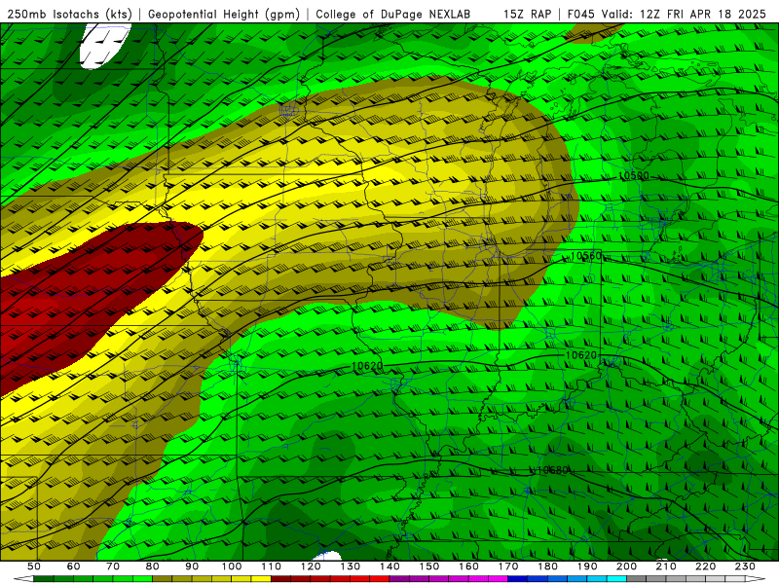Click the 190 value on the color scale
779x584 pixels.
click(587, 566)
